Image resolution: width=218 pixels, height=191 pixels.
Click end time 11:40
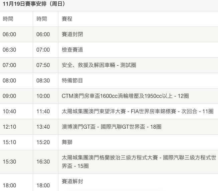[43, 111]
